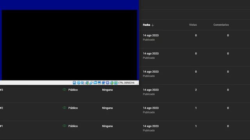Click the 14 ago 2023 date of video #2
The image size is (250, 140).
coord(151,108)
